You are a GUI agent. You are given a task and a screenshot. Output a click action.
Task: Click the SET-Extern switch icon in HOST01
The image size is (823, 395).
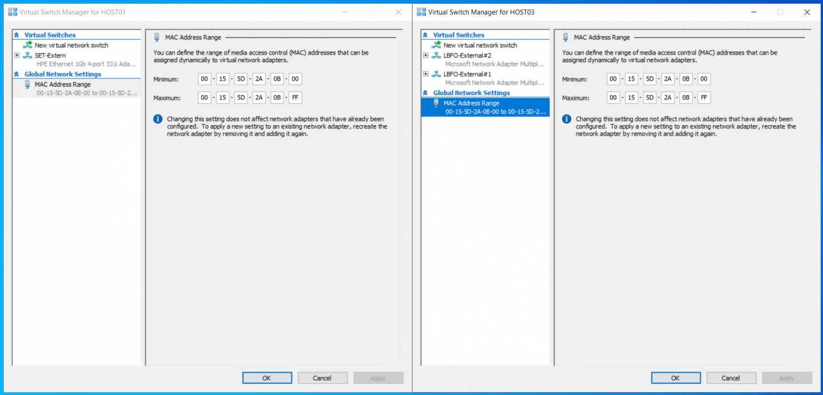point(28,56)
